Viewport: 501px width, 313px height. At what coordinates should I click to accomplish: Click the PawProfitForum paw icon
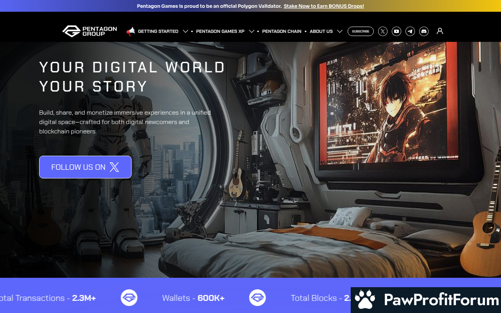365,300
